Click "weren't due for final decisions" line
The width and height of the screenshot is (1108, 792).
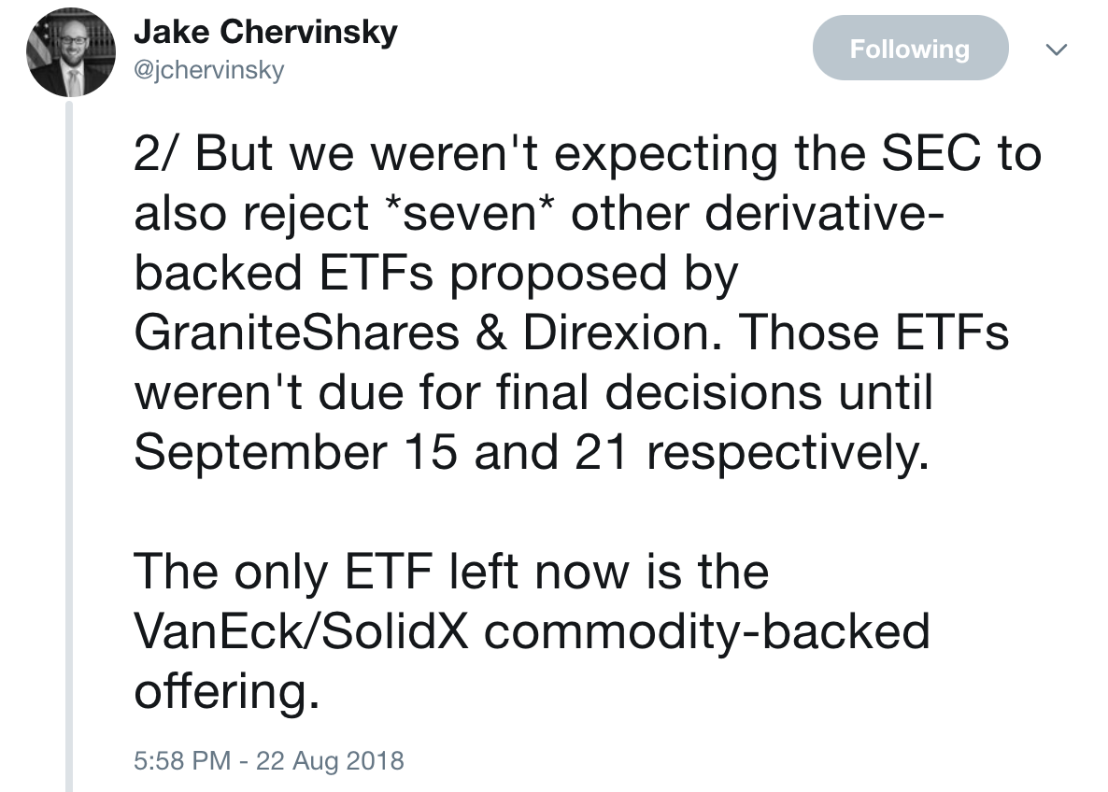coord(477,392)
